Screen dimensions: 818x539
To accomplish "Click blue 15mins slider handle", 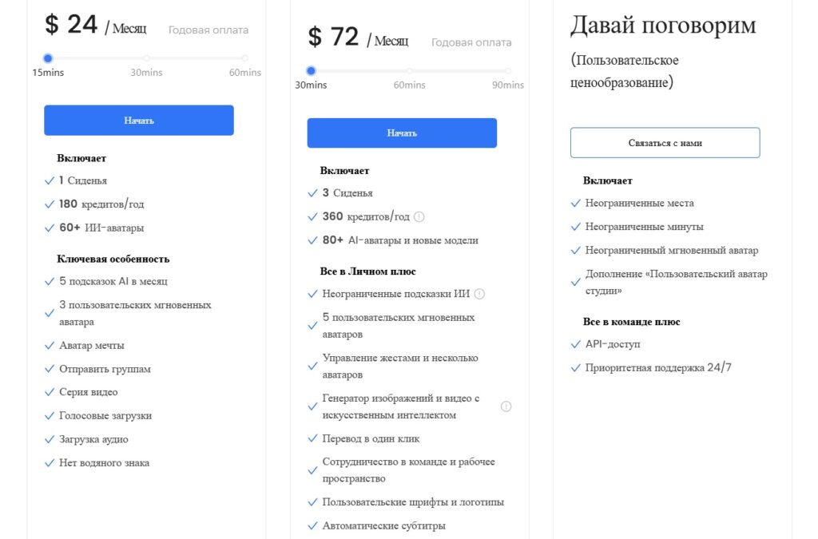I will coord(48,58).
